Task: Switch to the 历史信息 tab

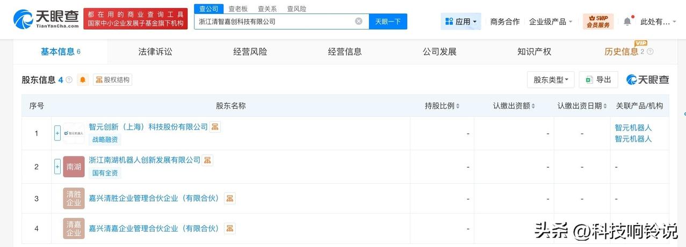Action: click(622, 51)
